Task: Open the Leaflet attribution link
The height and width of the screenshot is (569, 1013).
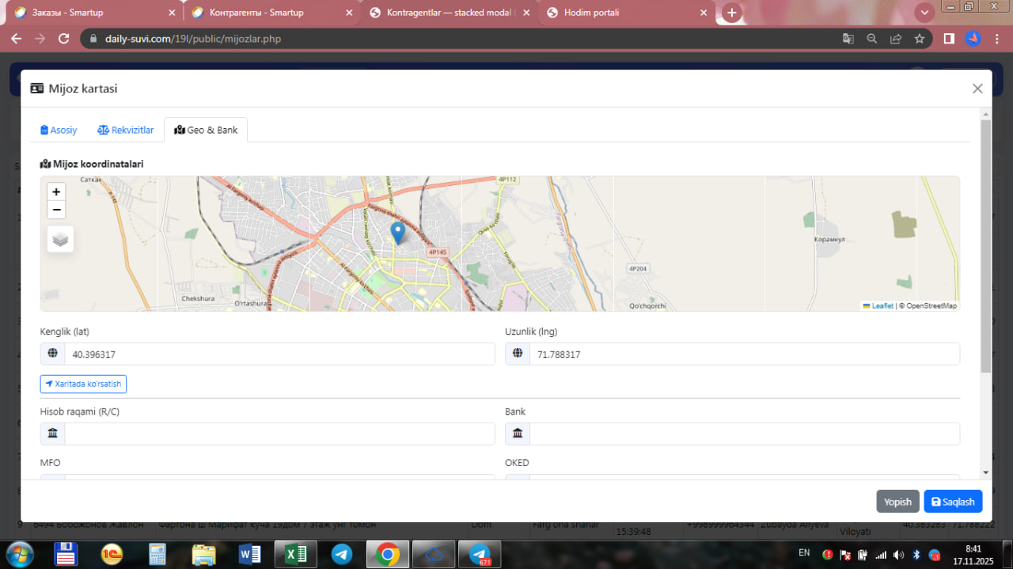Action: (x=882, y=305)
